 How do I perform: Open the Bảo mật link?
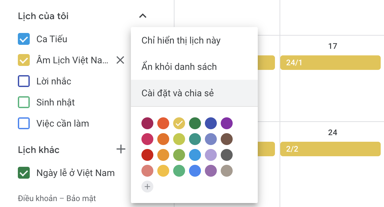click(81, 198)
